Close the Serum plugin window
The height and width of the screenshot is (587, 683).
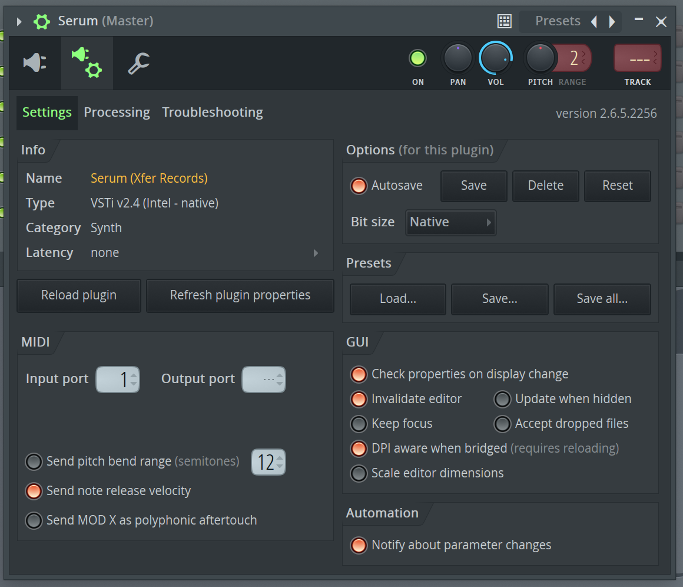pos(661,21)
